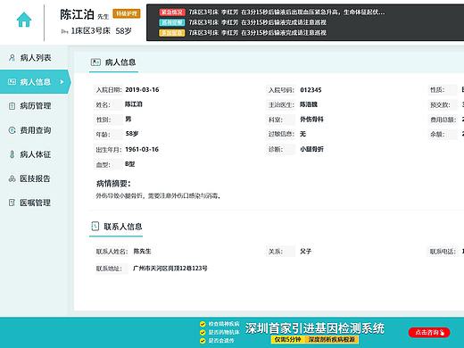Click the home icon in the header
464x348 pixels.
[24, 20]
